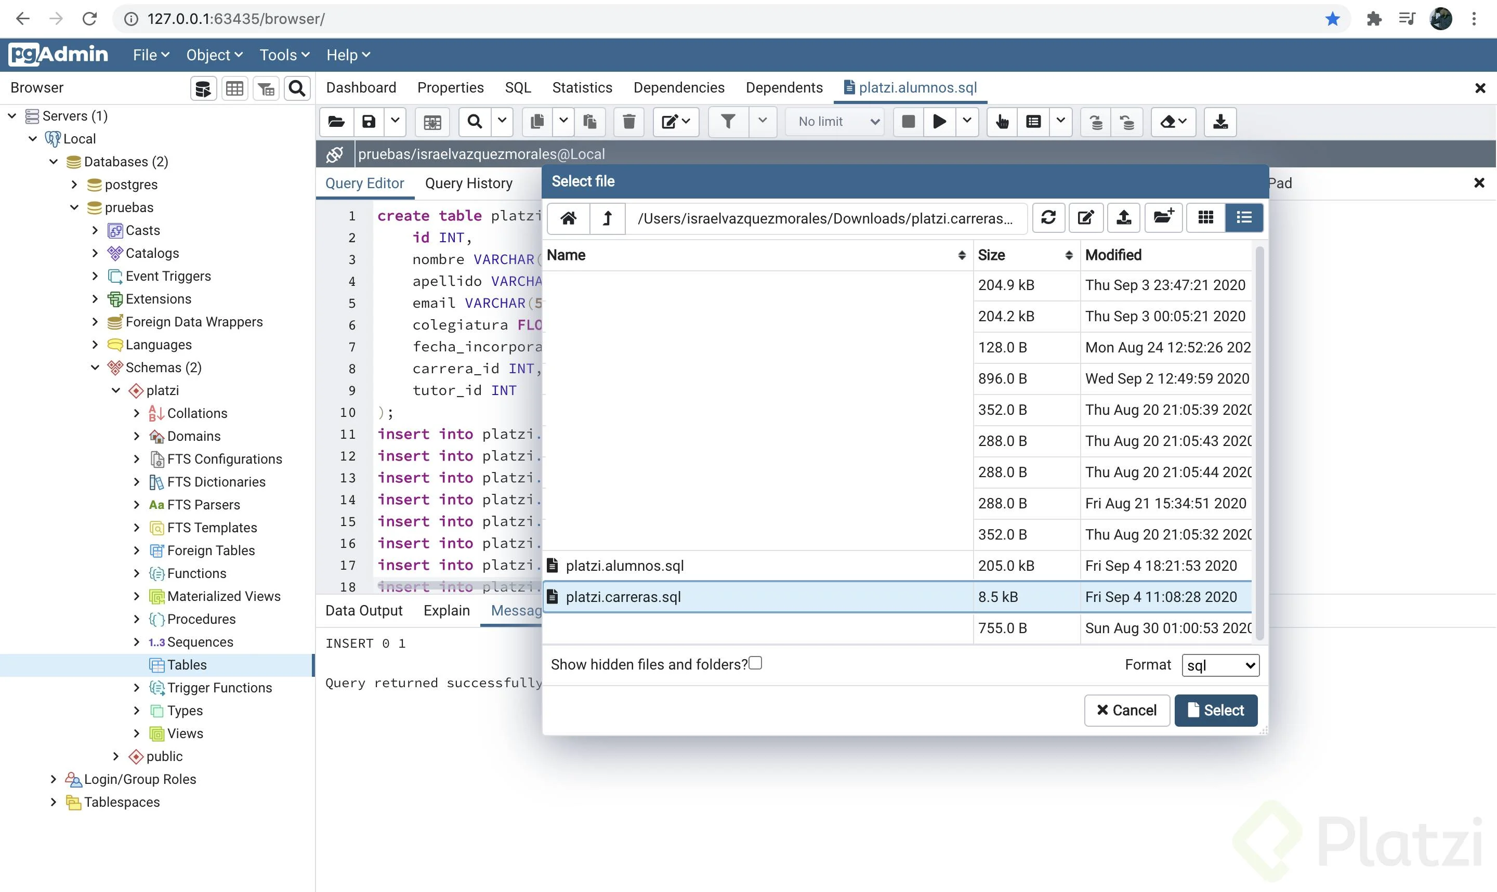Open the Tools menu
Viewport: 1497px width, 892px height.
click(284, 55)
